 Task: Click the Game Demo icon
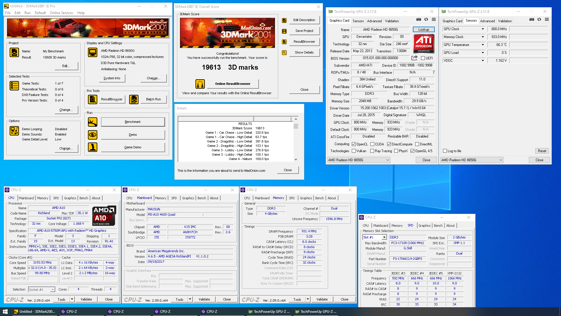click(x=93, y=147)
